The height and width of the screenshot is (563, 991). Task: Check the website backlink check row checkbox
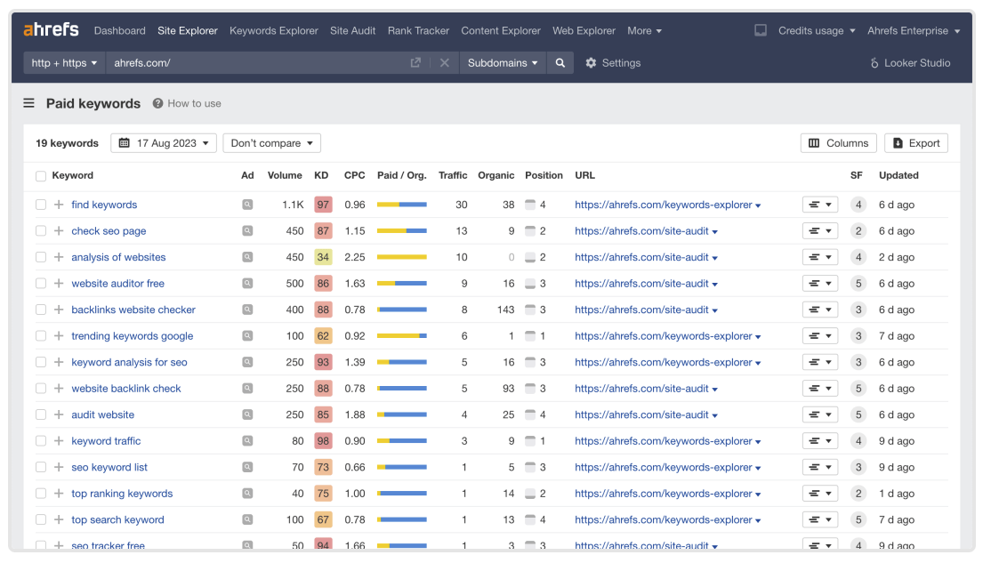[x=41, y=389]
